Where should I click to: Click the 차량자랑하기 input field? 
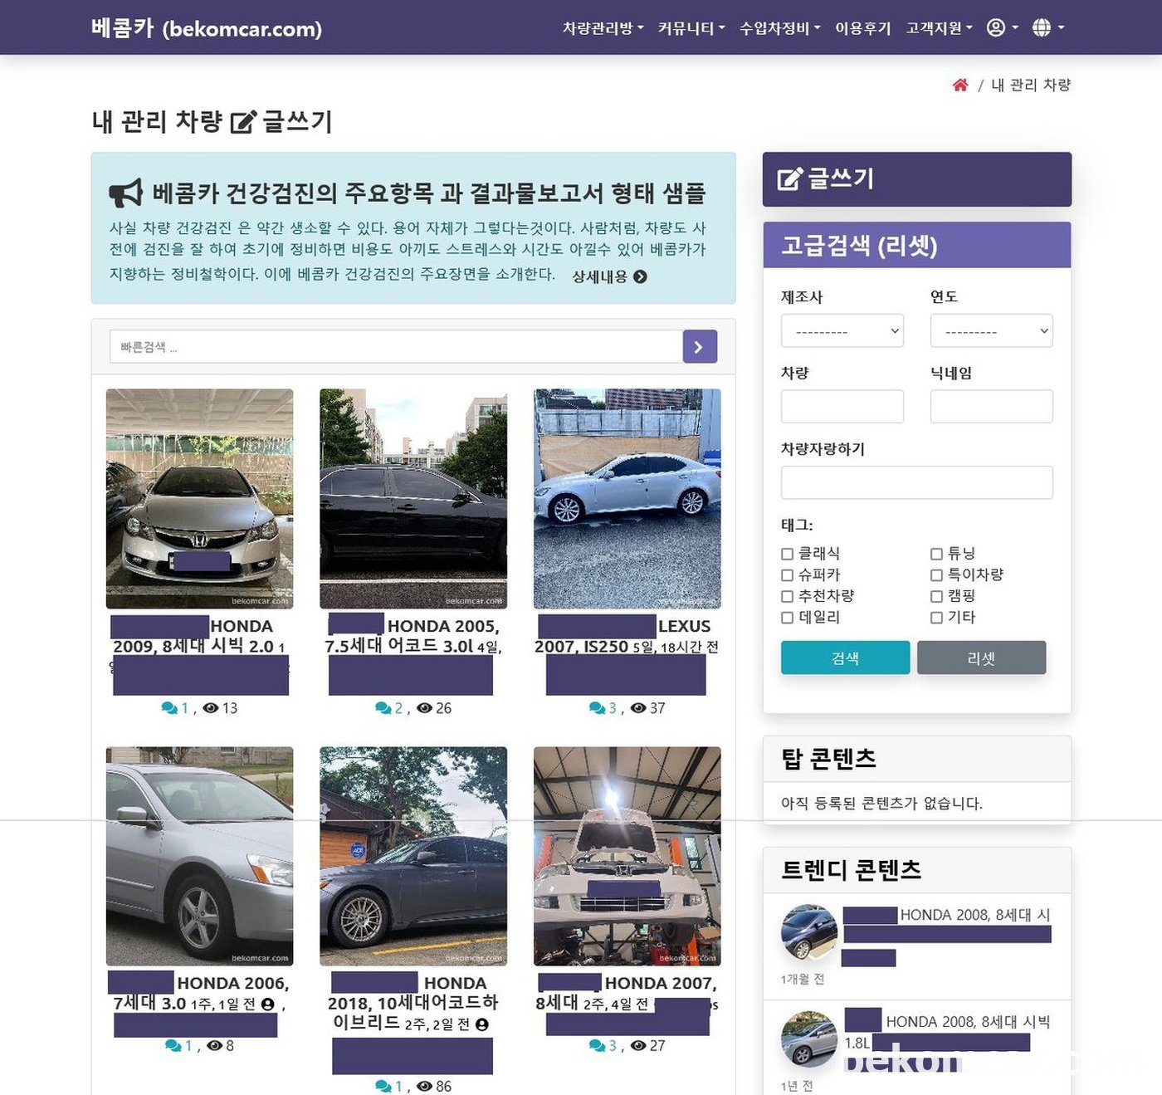coord(916,482)
